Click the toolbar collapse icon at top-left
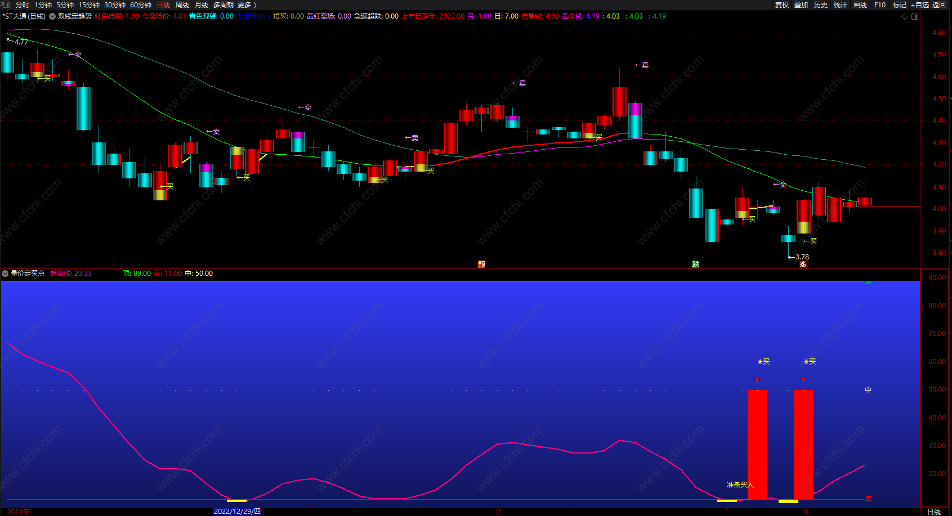The width and height of the screenshot is (952, 516). coord(5,5)
